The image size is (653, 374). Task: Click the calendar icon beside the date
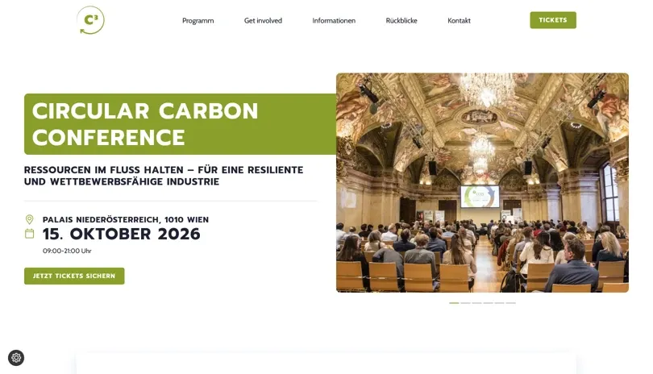click(30, 234)
